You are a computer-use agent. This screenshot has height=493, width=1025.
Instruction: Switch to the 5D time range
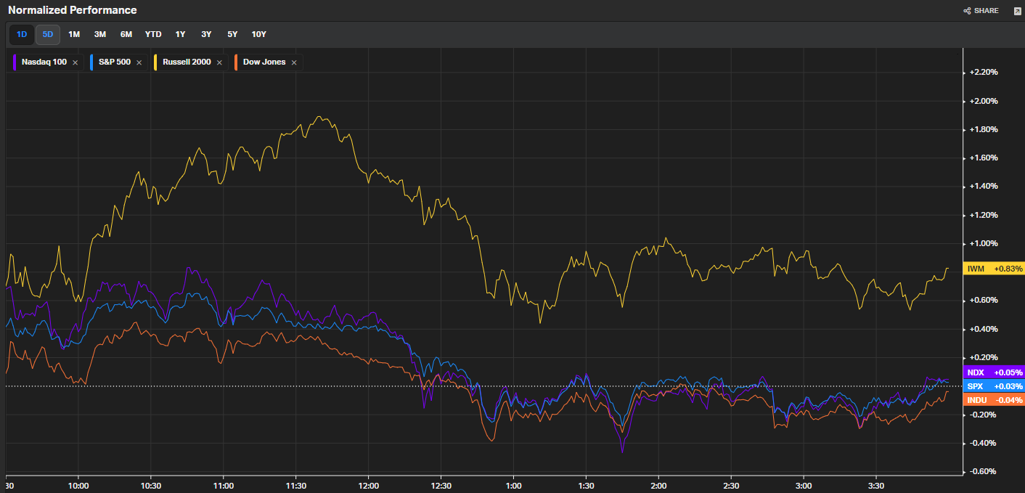48,34
